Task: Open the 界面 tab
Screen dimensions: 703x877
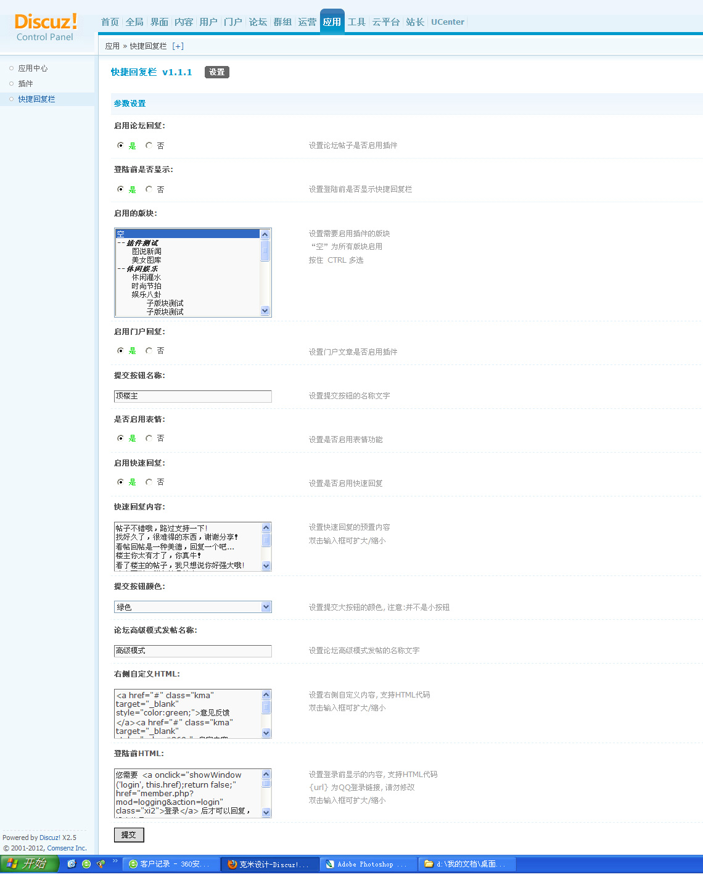Action: pyautogui.click(x=159, y=22)
